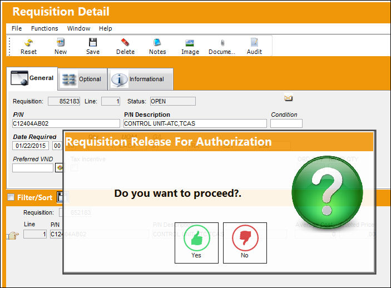Click the Condition input field
This screenshot has height=288, width=391.
[286, 123]
